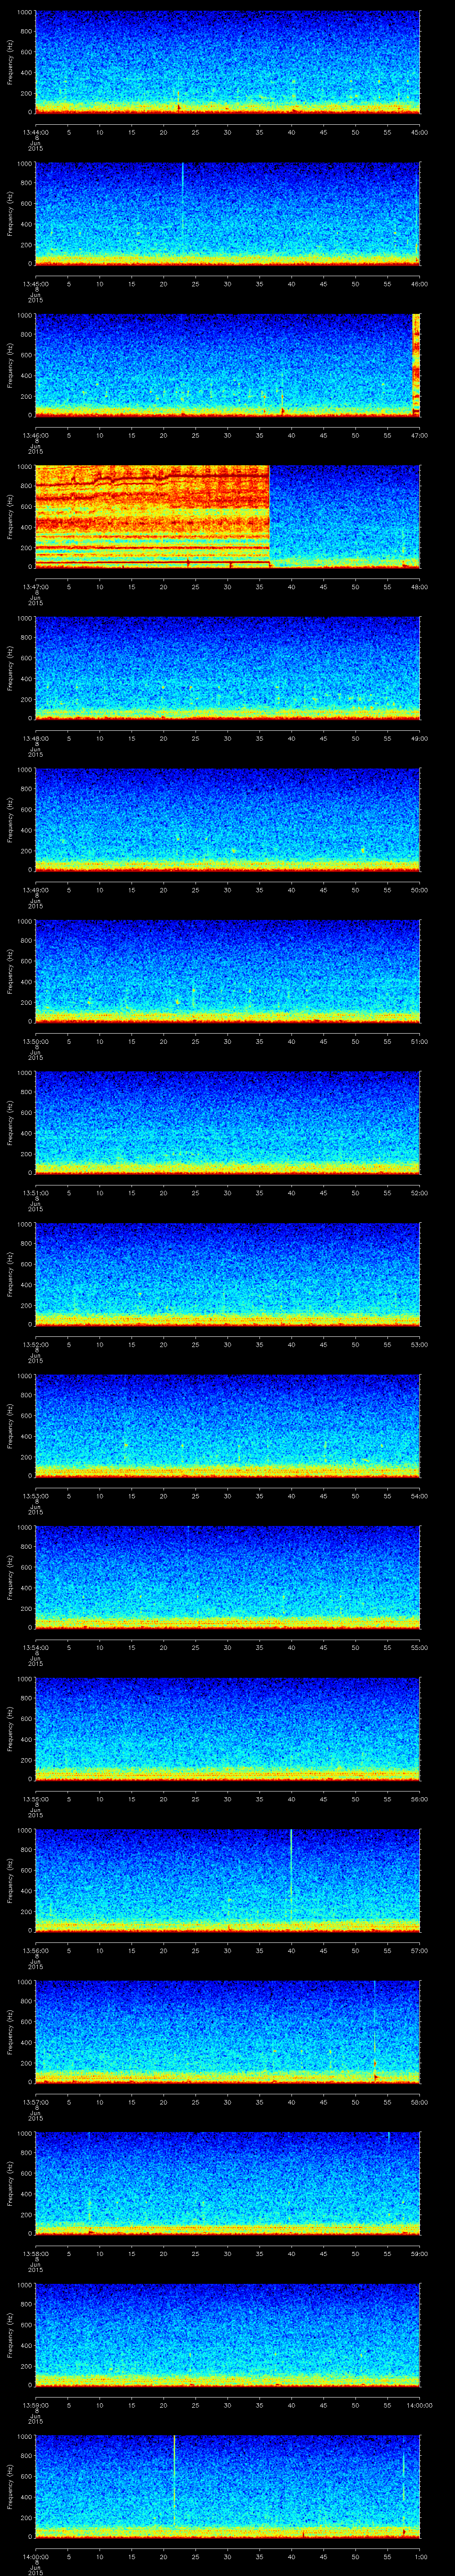Image resolution: width=455 pixels, height=2576 pixels.
Task: Select the spectrogram panel starting at 13:55:00
Action: pos(227,1729)
